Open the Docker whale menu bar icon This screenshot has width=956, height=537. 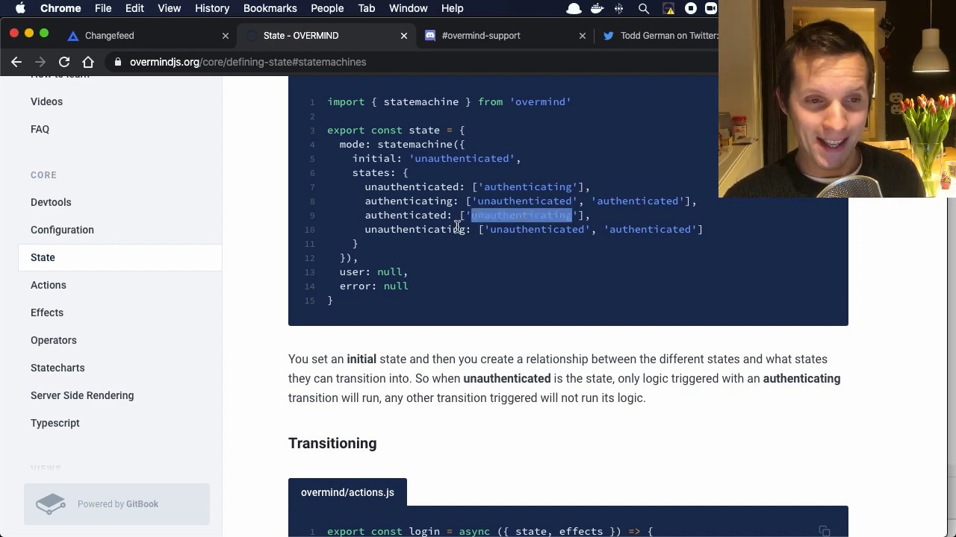click(x=596, y=8)
